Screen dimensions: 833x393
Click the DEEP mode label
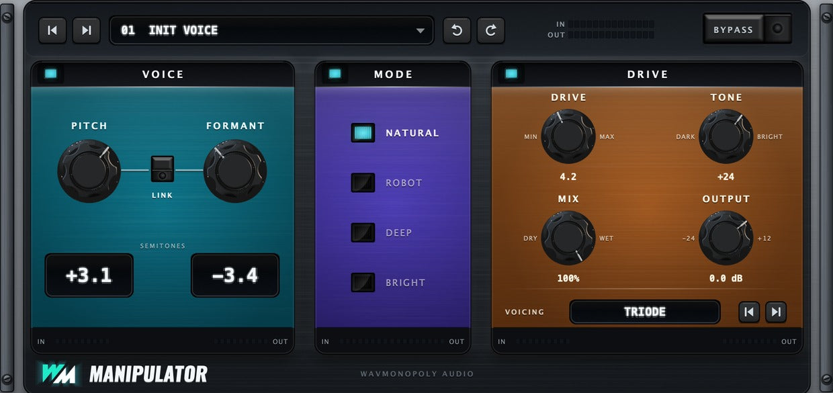398,232
